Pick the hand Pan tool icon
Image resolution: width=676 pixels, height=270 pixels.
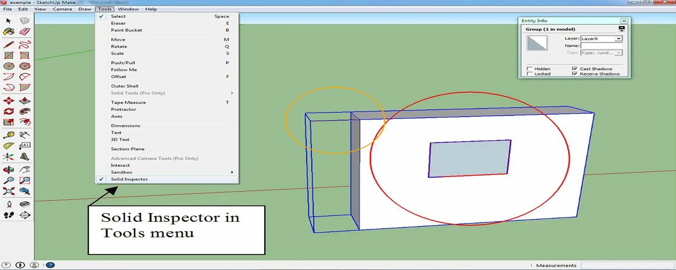pyautogui.click(x=25, y=170)
